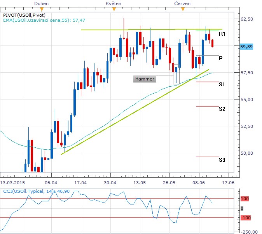
Task: Click the green ascending trendline
Action: pyautogui.click(x=135, y=112)
